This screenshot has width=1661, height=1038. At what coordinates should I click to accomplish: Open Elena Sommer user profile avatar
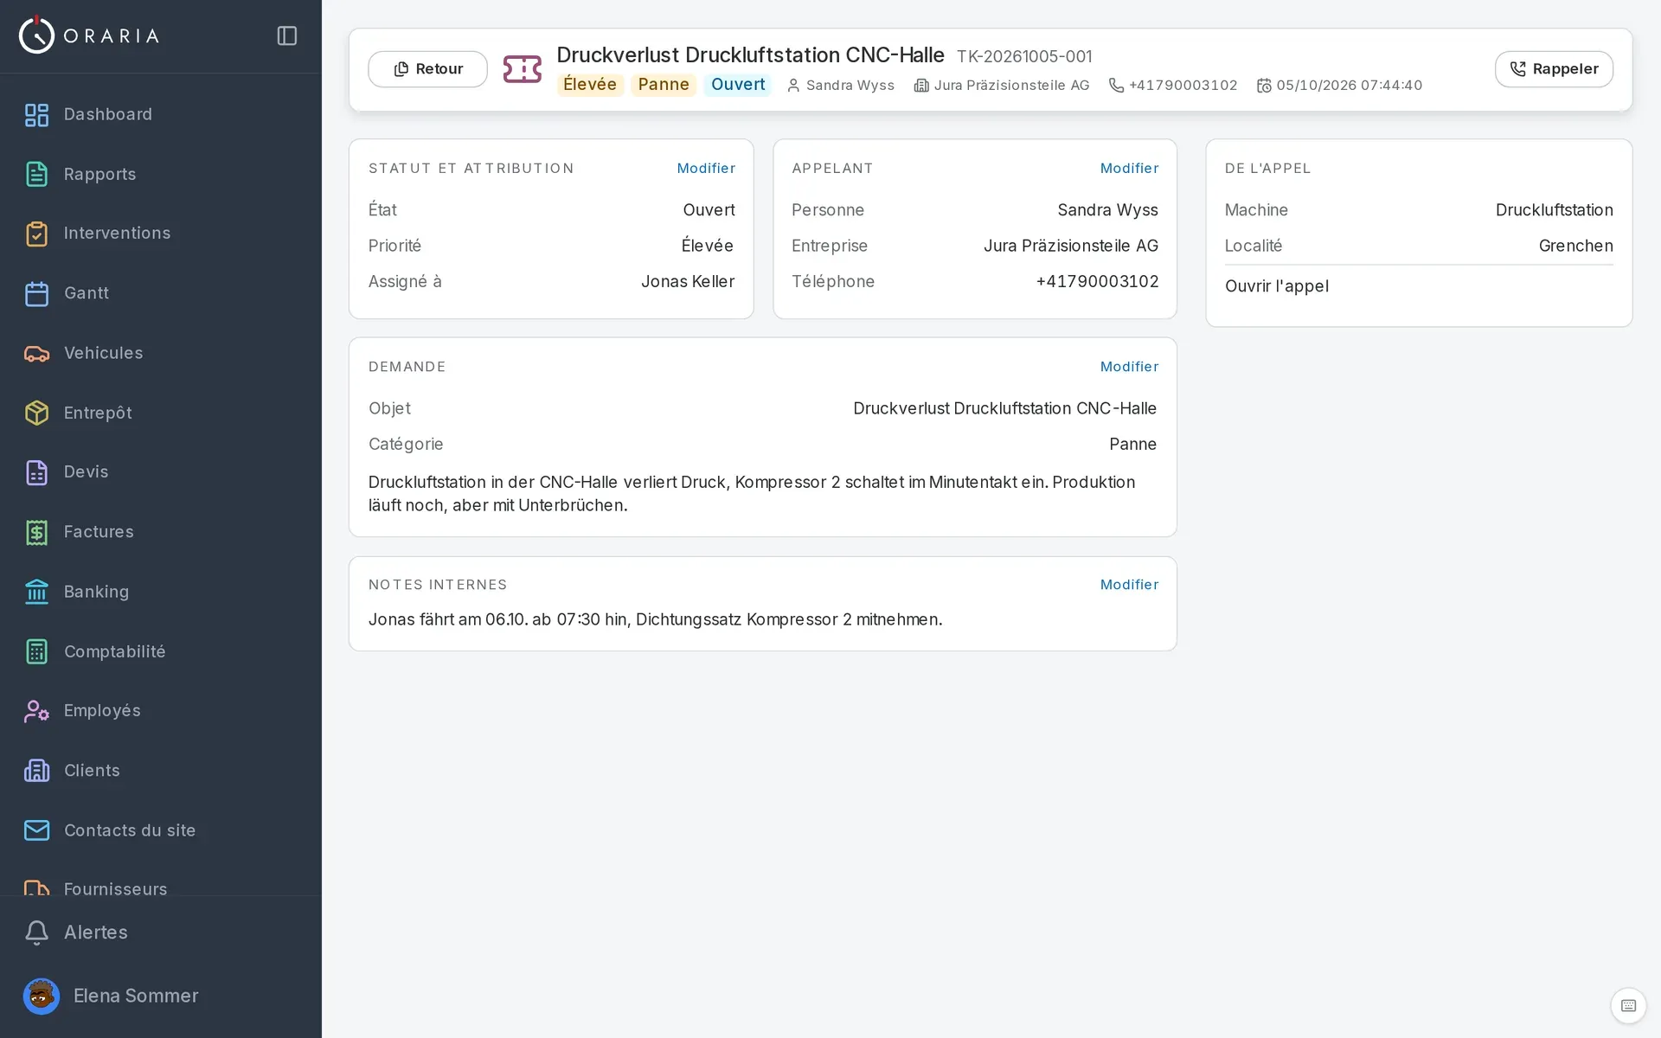[41, 996]
